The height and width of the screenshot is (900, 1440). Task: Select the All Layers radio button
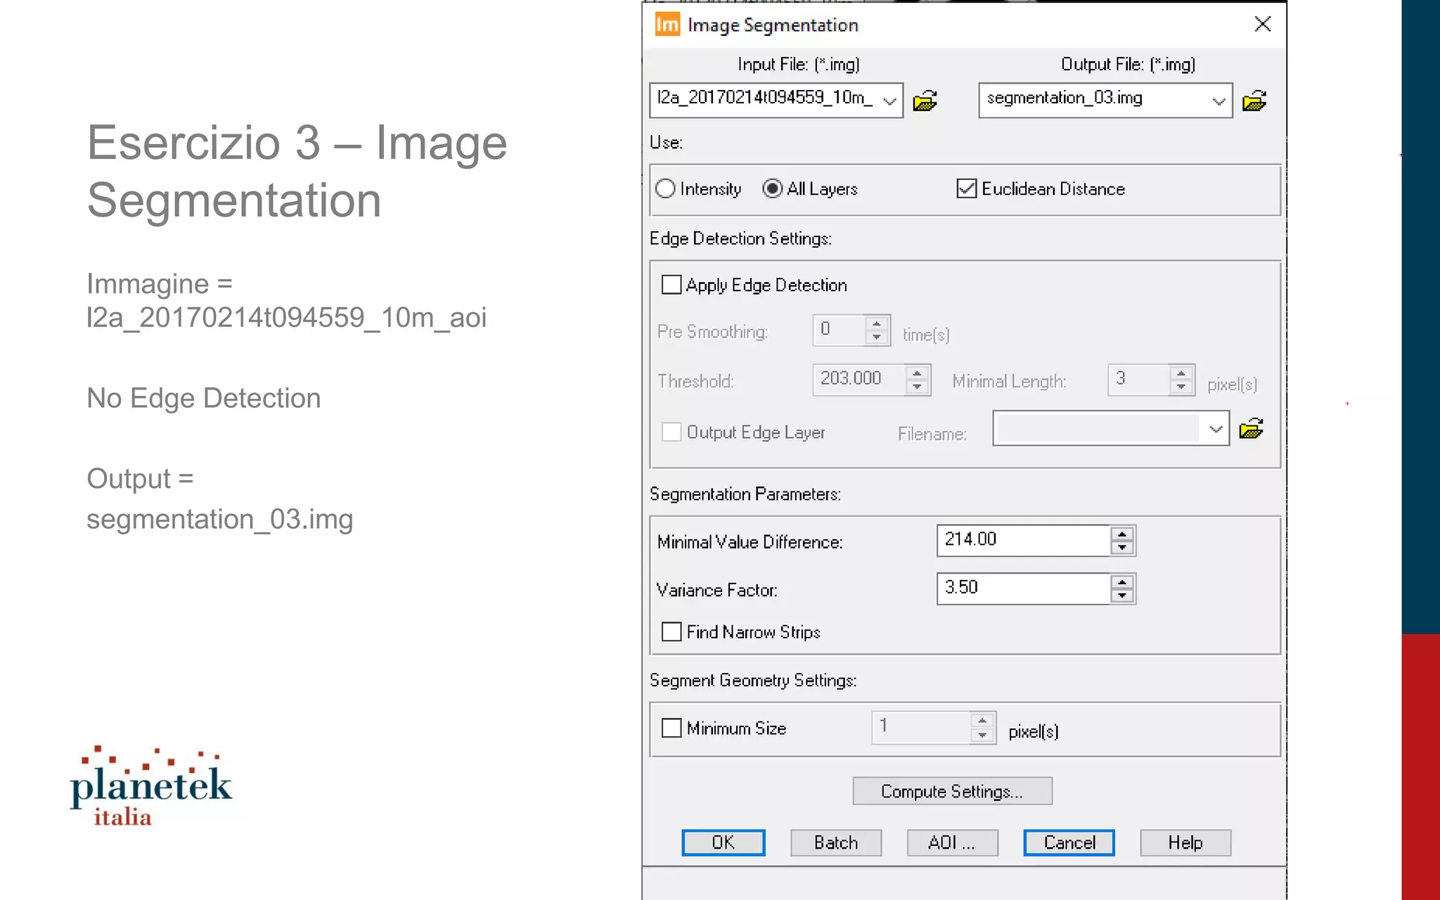pyautogui.click(x=772, y=188)
